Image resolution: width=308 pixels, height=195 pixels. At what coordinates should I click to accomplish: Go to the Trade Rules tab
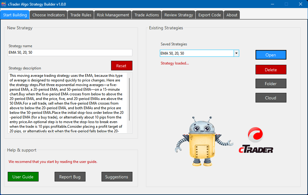pos(81,15)
